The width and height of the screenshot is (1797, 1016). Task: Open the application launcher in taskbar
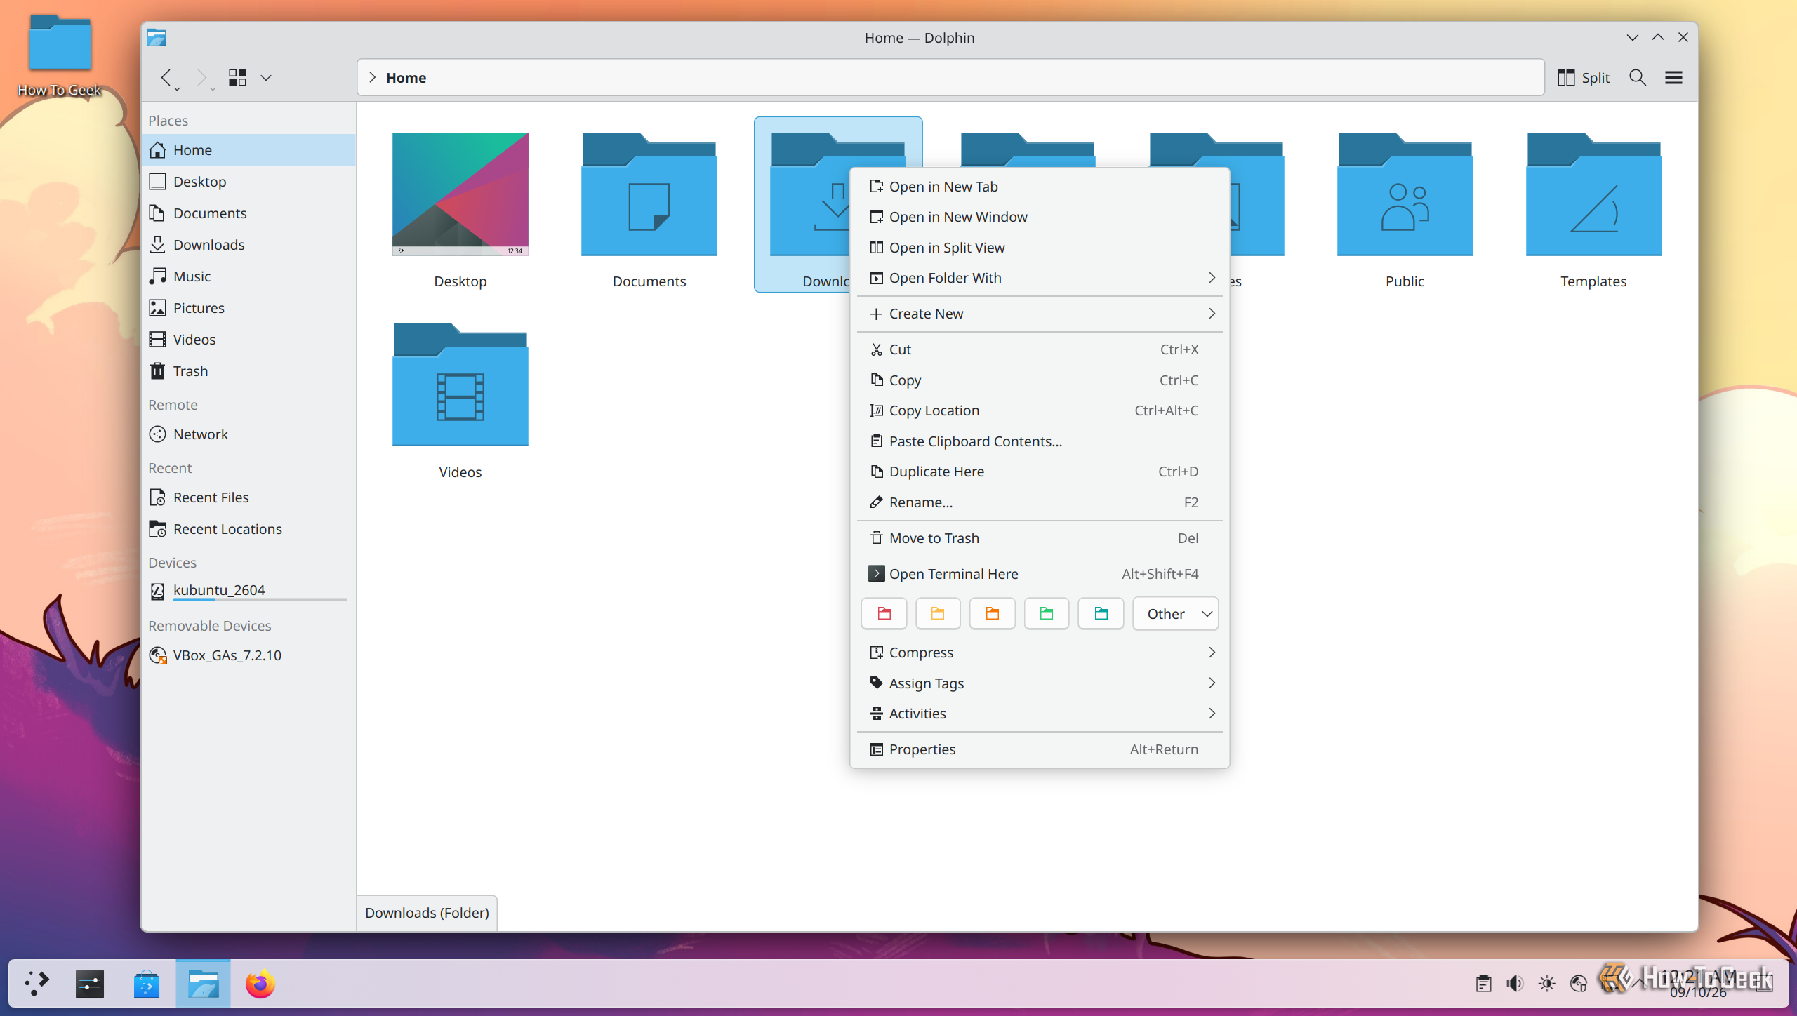pyautogui.click(x=37, y=984)
